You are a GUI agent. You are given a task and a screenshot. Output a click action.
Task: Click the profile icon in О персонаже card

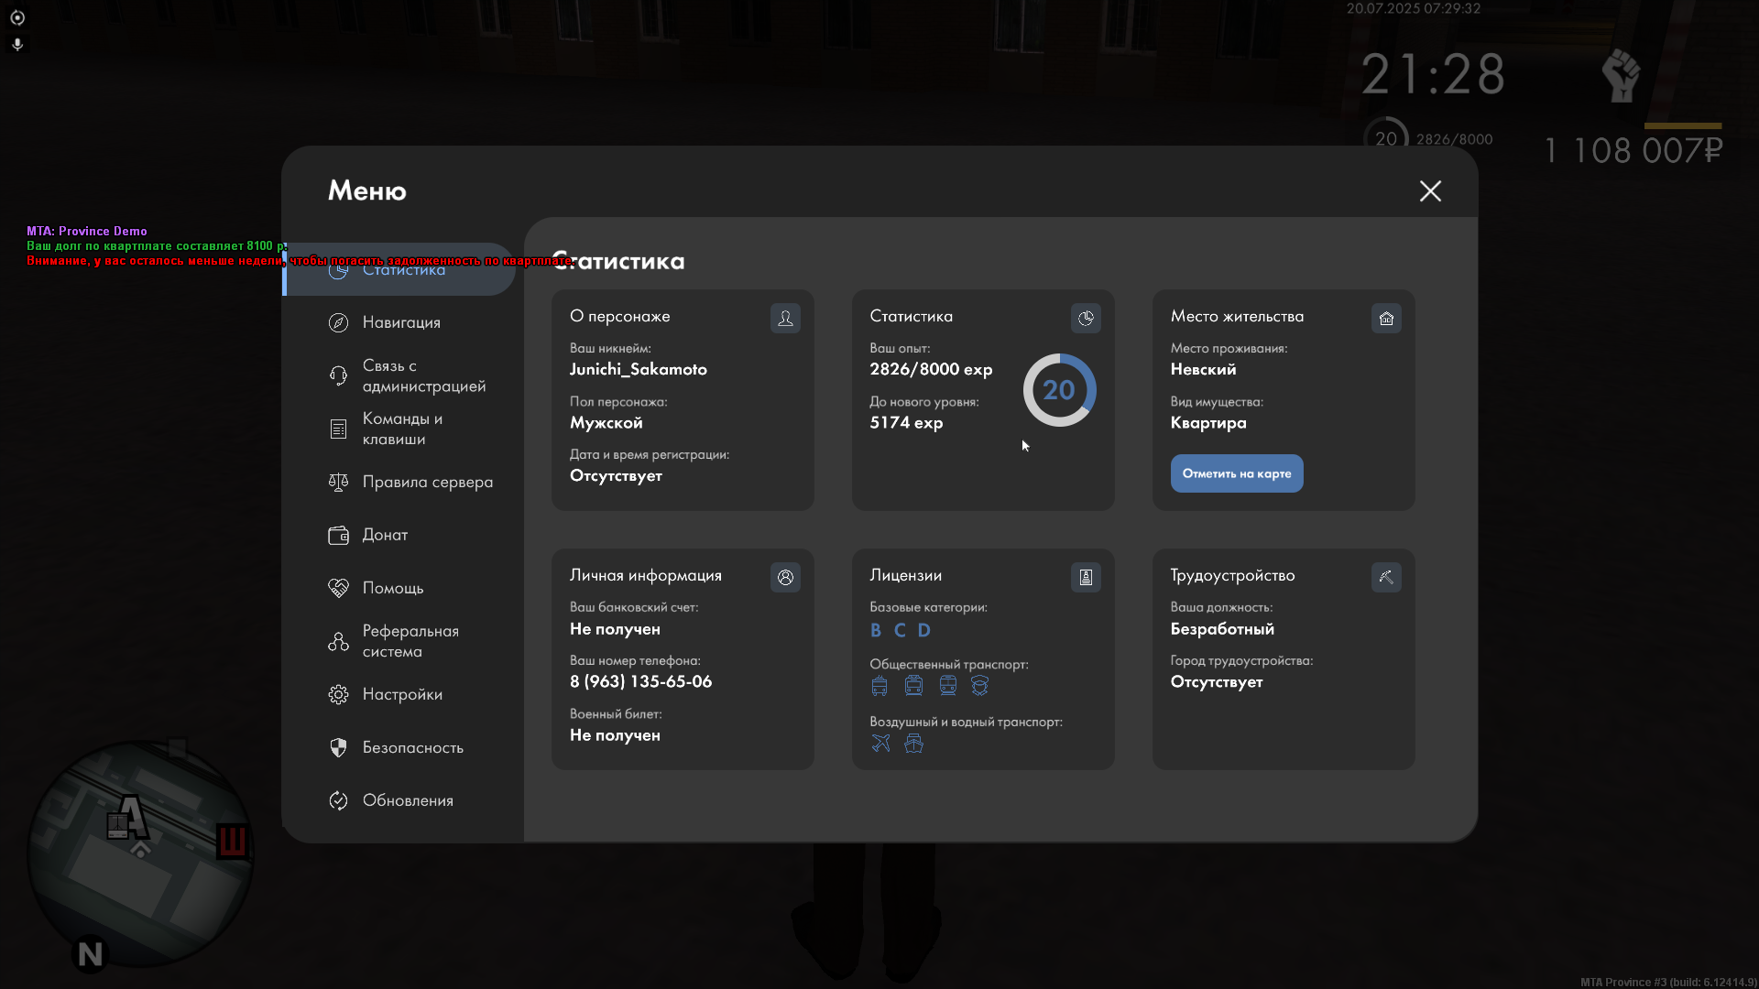click(x=785, y=318)
